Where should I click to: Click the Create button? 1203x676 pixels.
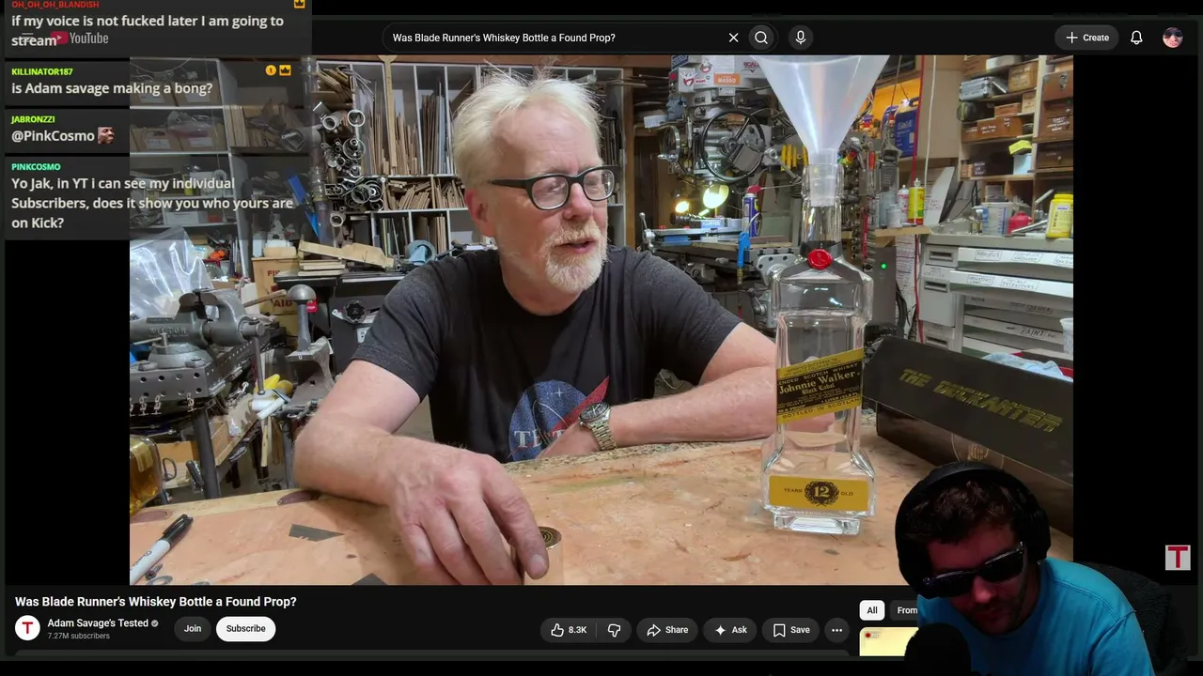pos(1087,38)
